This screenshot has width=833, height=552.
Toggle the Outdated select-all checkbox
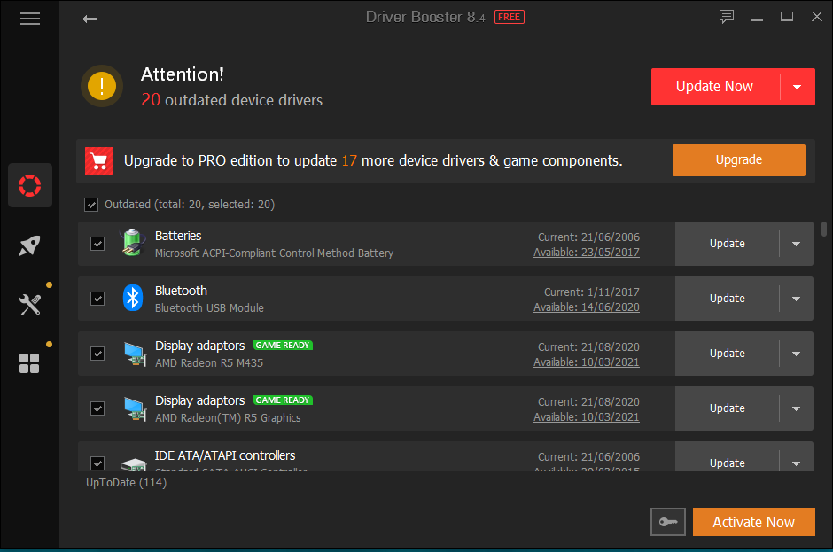point(91,205)
